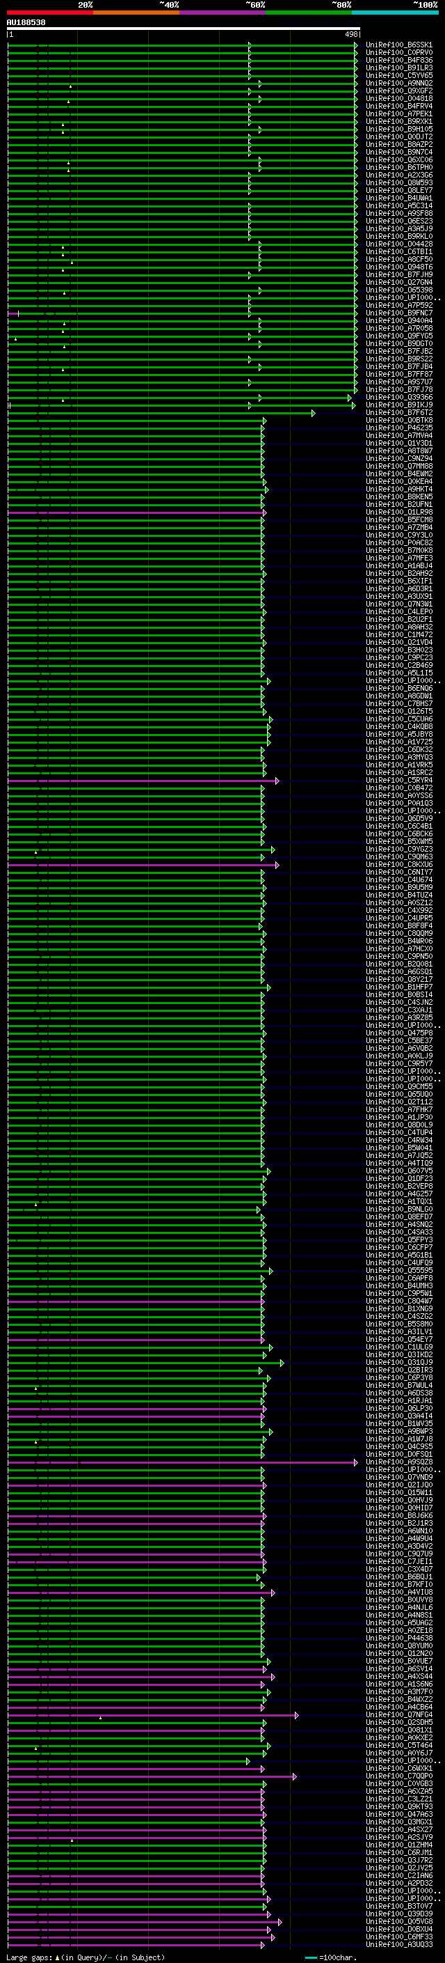
Task: Select hit label UniRef100_O04818
Action: tap(398, 98)
